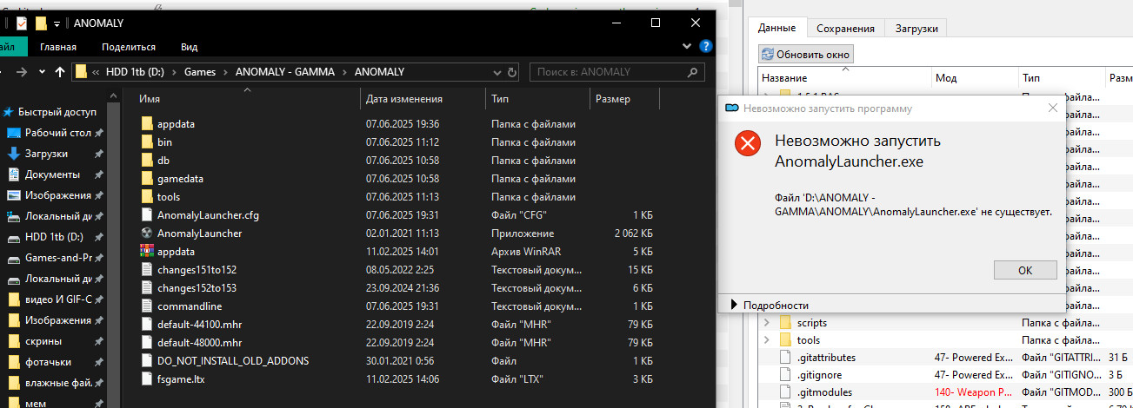Click the AnomalyLauncher application icon

(x=146, y=234)
